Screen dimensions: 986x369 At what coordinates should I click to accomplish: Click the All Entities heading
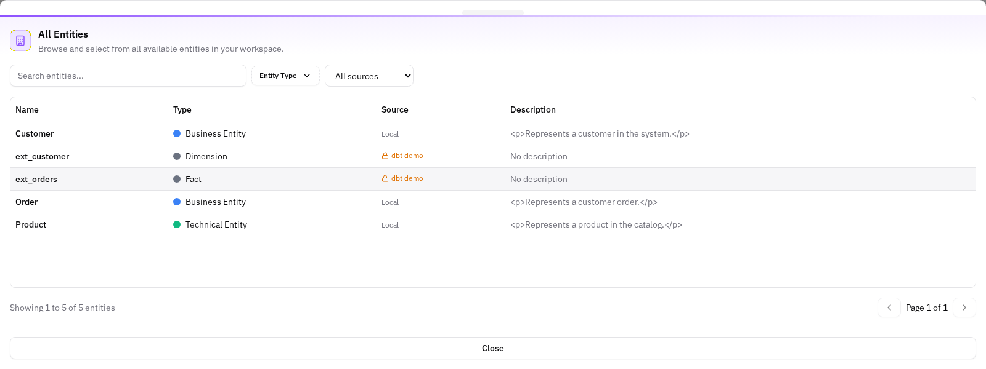tap(63, 34)
